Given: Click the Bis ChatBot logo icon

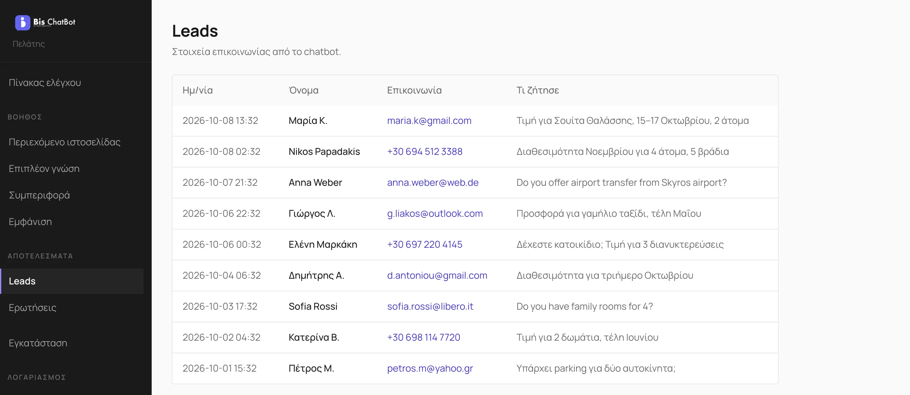Looking at the screenshot, I should click(x=23, y=23).
